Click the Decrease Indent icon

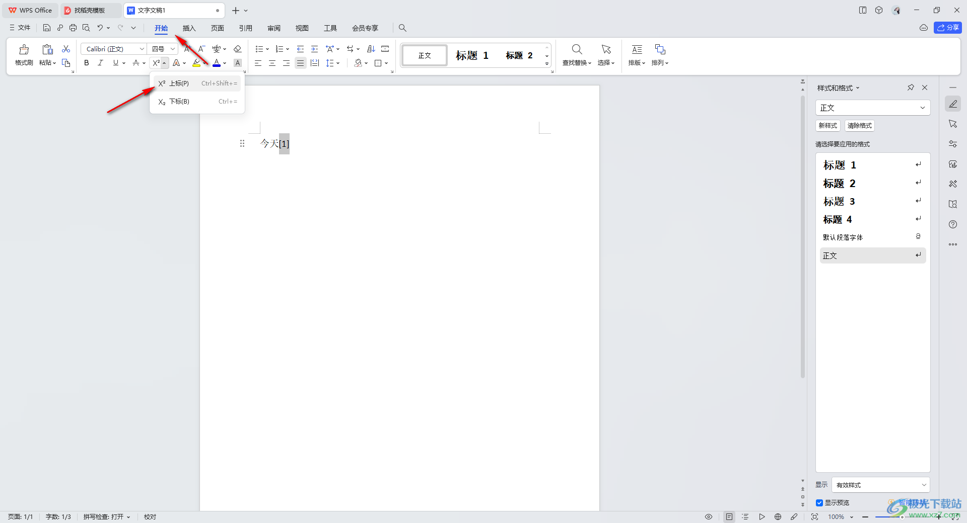(x=300, y=49)
